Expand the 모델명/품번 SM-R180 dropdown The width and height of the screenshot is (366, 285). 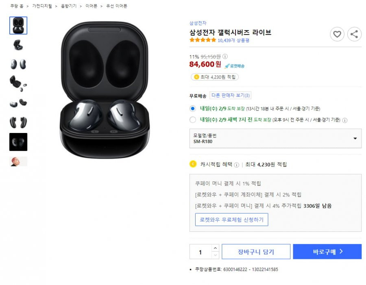pos(275,138)
